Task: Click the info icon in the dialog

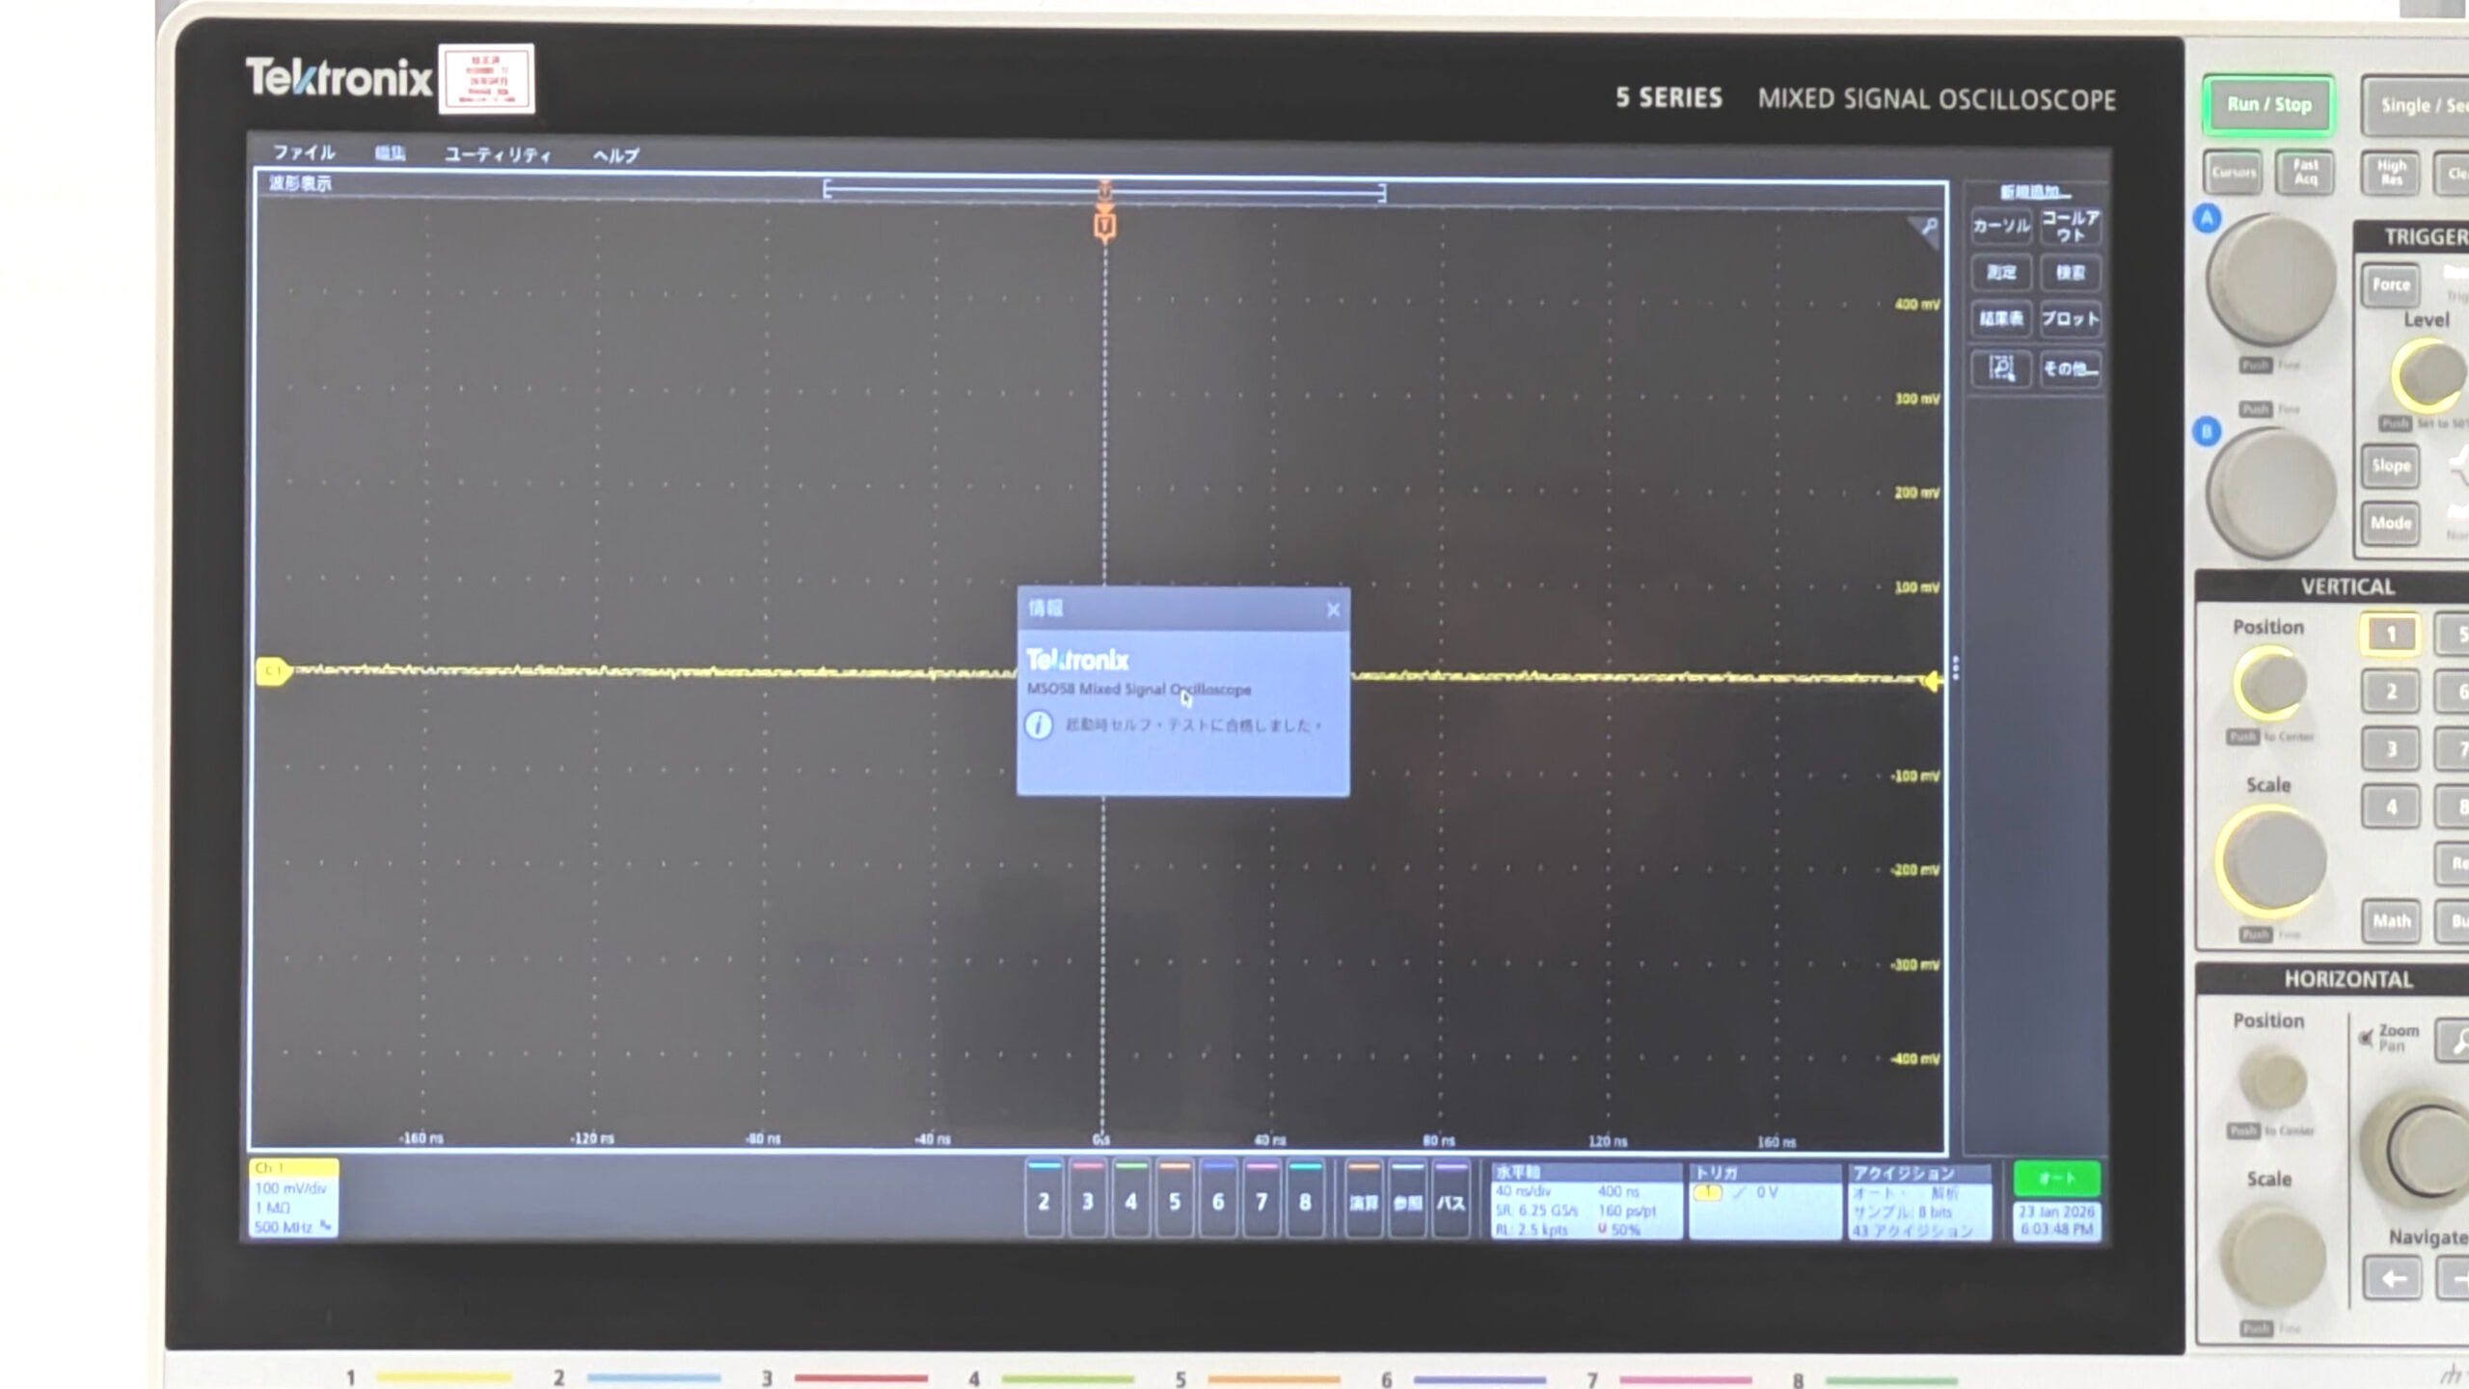Action: click(1039, 725)
